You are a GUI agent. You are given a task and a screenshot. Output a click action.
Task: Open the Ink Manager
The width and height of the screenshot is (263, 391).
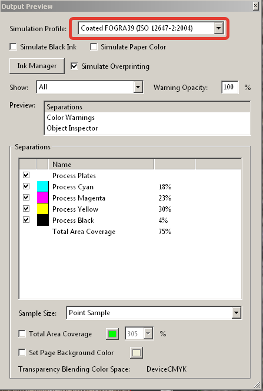[x=37, y=66]
